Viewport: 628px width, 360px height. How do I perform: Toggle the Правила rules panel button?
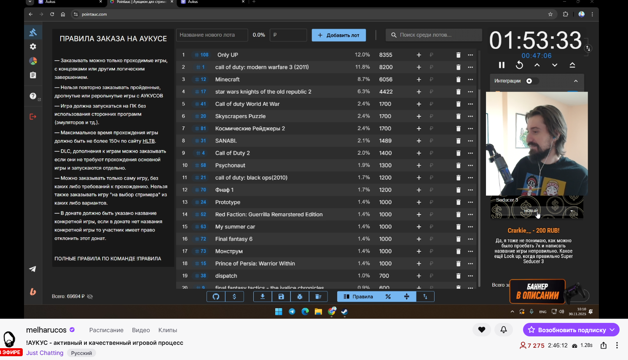pyautogui.click(x=358, y=297)
